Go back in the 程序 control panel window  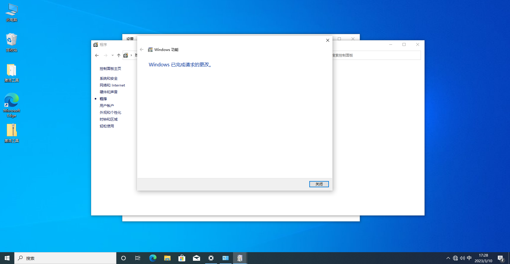pos(97,55)
